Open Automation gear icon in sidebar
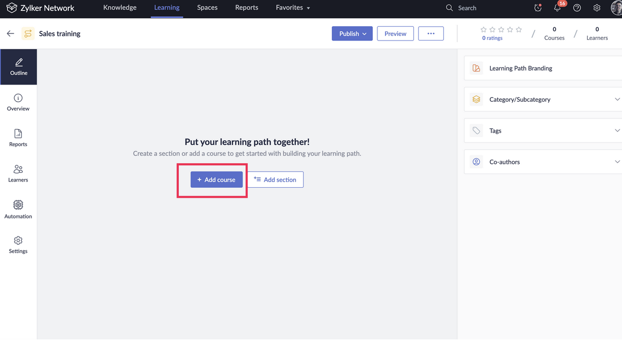The image size is (622, 347). click(x=18, y=205)
